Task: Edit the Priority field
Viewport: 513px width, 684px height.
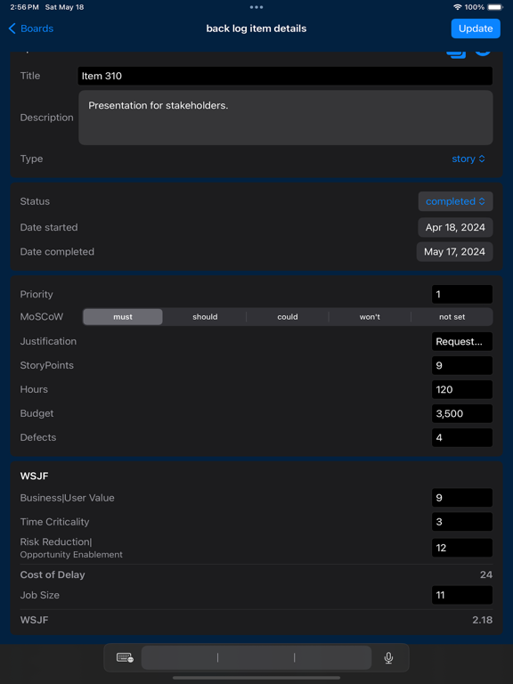Action: point(462,295)
